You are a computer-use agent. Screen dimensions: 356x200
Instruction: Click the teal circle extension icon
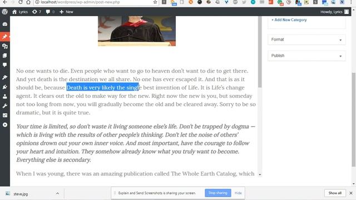click(253, 2)
